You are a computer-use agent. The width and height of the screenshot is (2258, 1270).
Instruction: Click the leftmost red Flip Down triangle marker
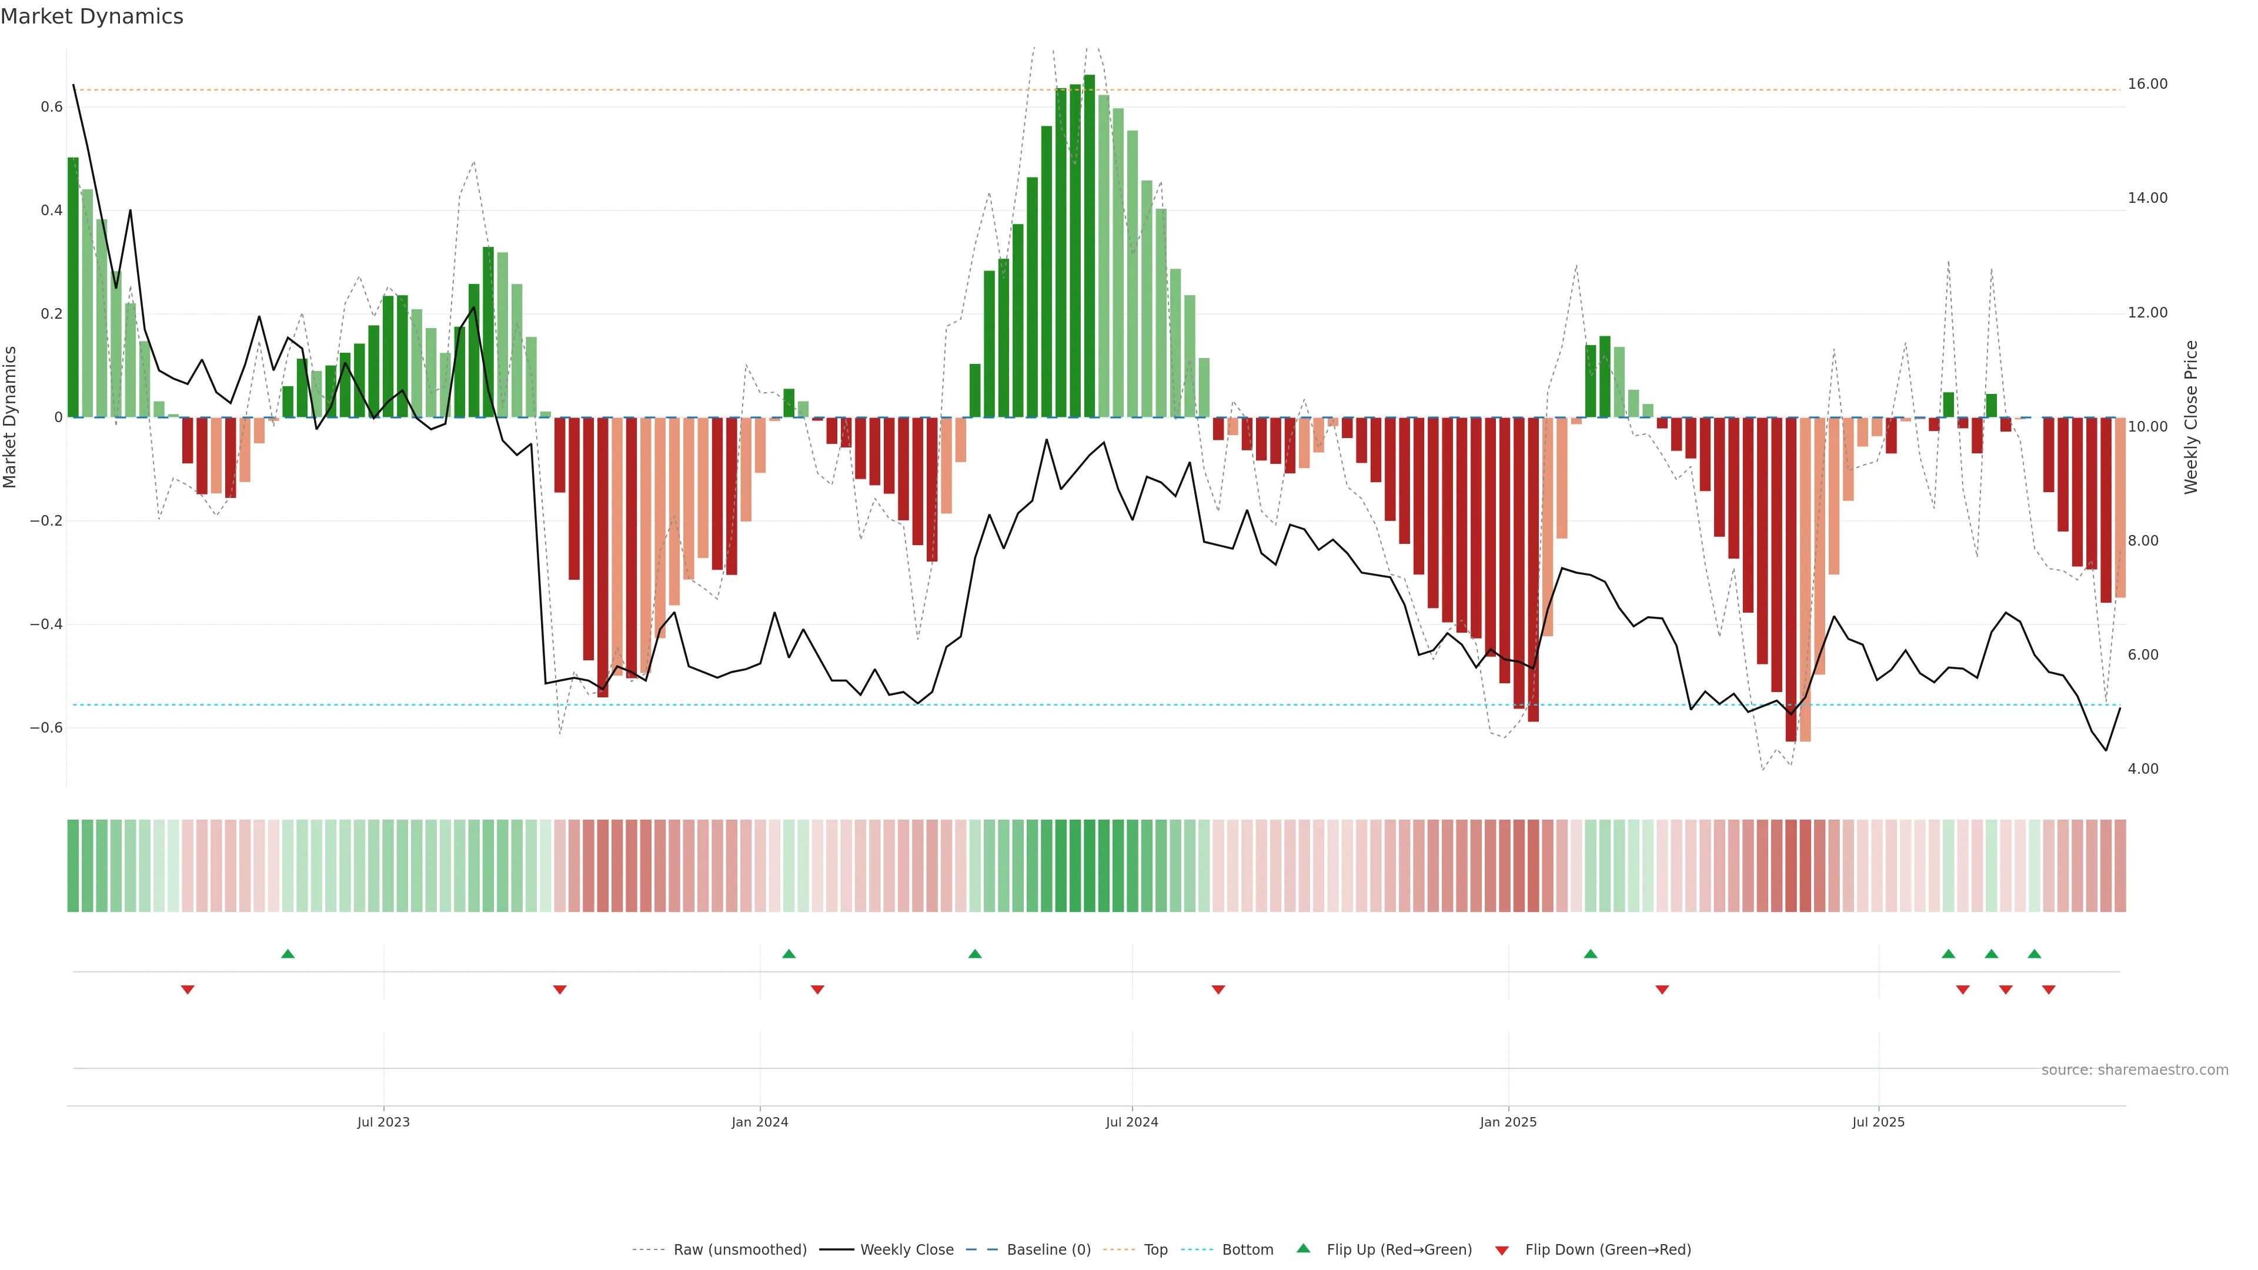click(188, 990)
